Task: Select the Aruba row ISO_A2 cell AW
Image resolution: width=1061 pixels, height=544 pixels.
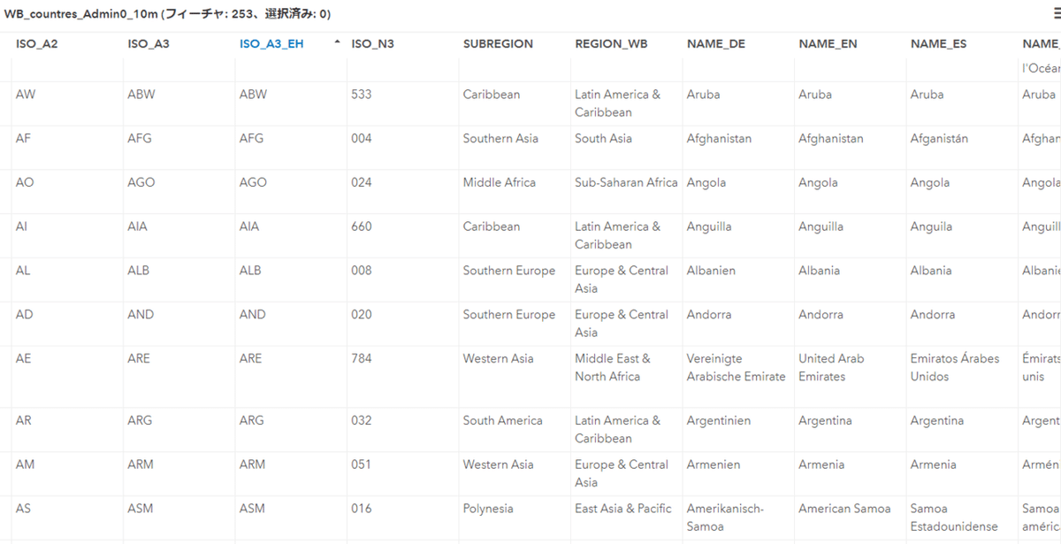Action: click(x=26, y=95)
